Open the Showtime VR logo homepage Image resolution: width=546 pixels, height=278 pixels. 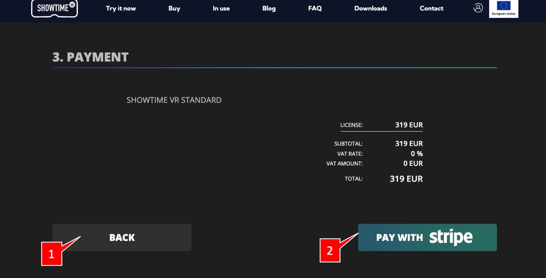click(54, 8)
